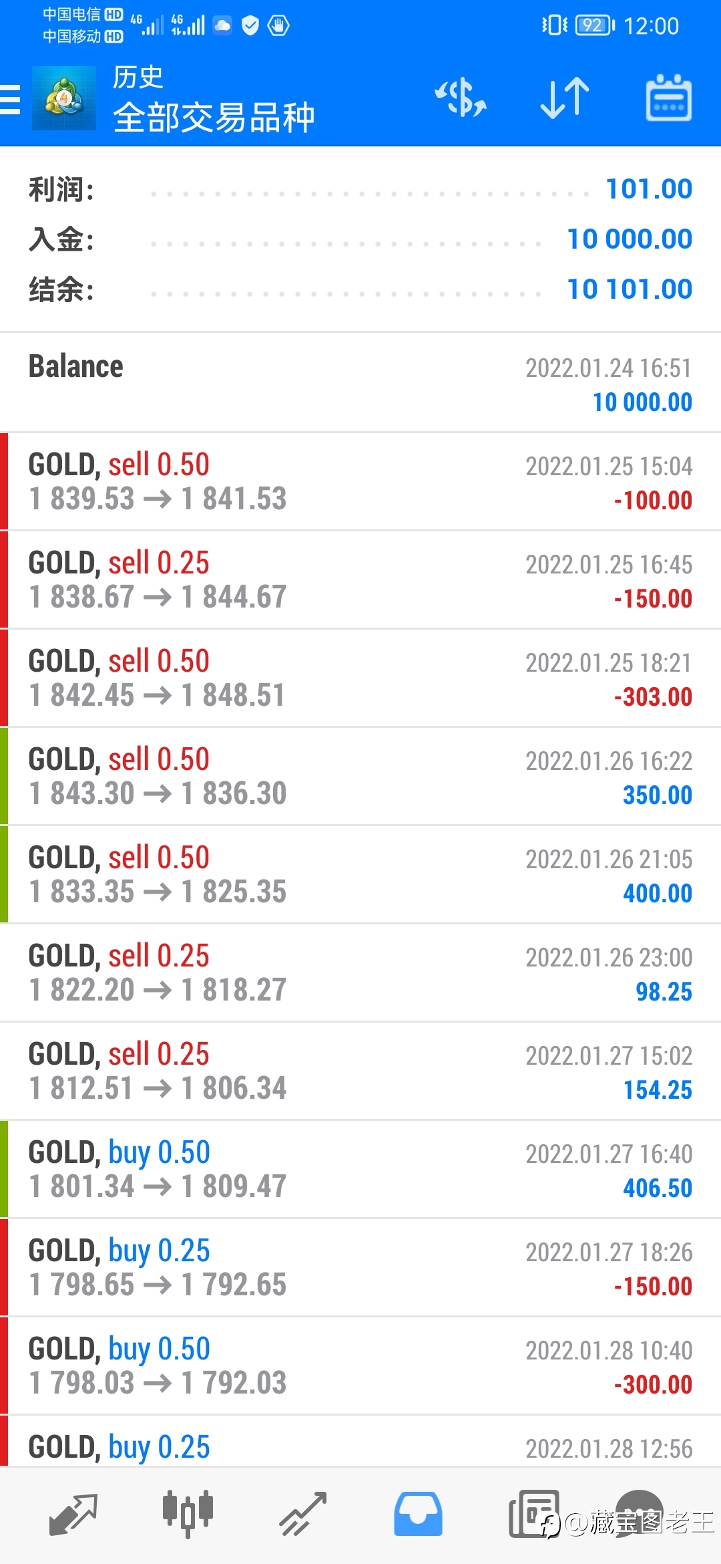Select the History inbox tab icon
The image size is (721, 1564).
(x=418, y=1514)
